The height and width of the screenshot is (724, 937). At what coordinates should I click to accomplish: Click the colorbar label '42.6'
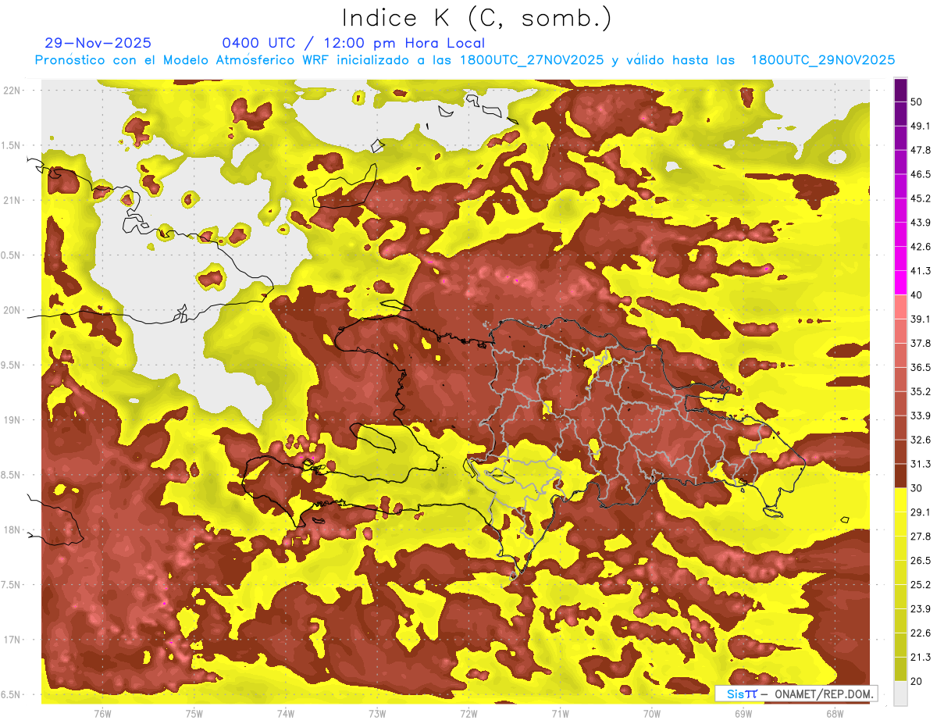point(921,247)
